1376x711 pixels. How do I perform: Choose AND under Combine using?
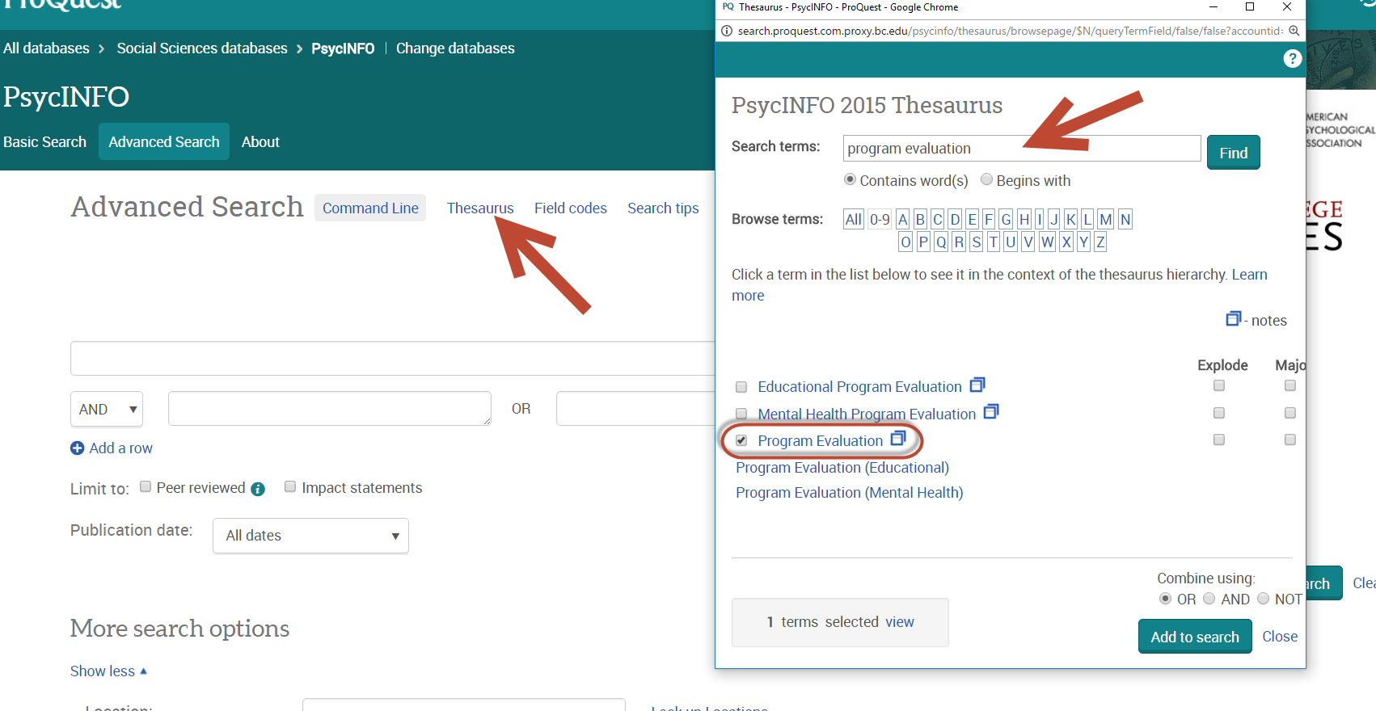1209,599
